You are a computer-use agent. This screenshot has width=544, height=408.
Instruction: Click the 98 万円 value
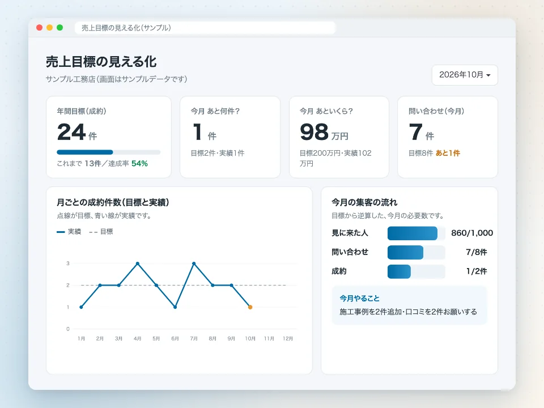(324, 132)
